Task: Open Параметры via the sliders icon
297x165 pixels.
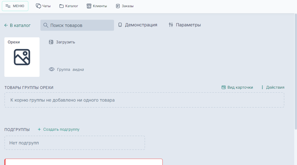Action: pyautogui.click(x=171, y=24)
